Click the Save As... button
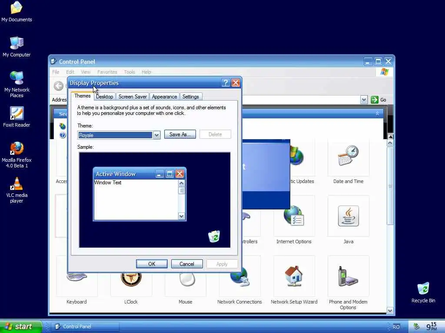Image resolution: width=445 pixels, height=333 pixels. [180, 134]
